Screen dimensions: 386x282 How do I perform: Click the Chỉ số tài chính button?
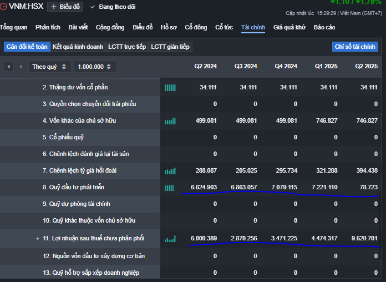click(355, 47)
